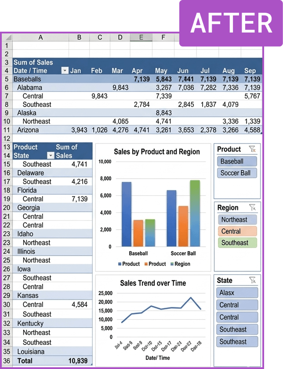Select the Northeast region slicer button
283x369 pixels.
[x=237, y=219]
